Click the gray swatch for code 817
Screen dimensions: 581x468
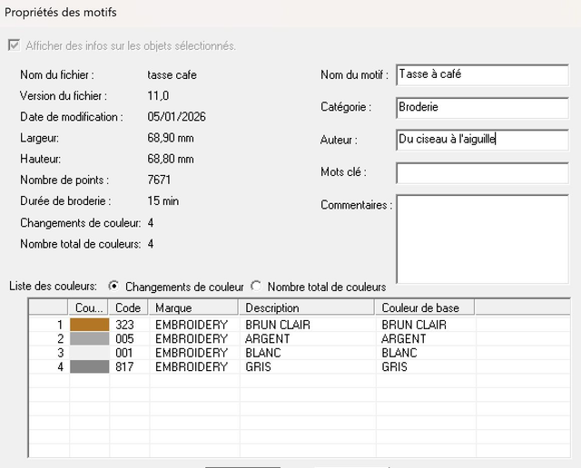[90, 367]
